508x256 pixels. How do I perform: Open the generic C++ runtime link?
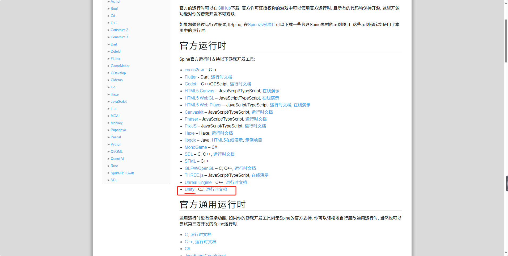[x=188, y=242]
